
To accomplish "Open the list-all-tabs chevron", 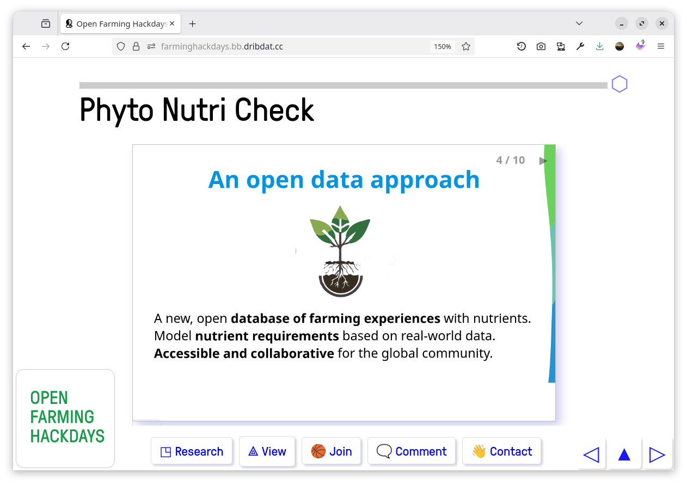I will pyautogui.click(x=579, y=23).
